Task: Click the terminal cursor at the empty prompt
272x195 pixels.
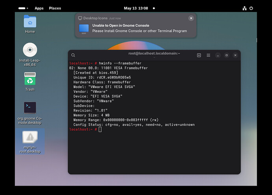Action: click(x=100, y=129)
